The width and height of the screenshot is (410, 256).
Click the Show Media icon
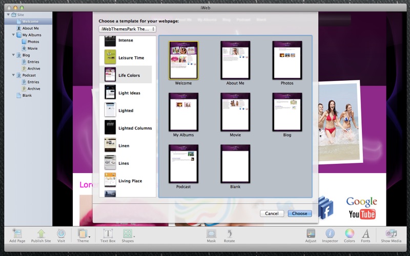[x=391, y=233]
